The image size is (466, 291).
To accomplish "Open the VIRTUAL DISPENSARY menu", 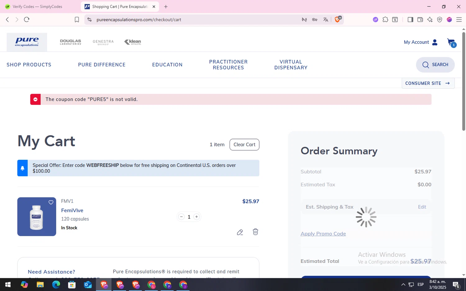I will point(291,65).
